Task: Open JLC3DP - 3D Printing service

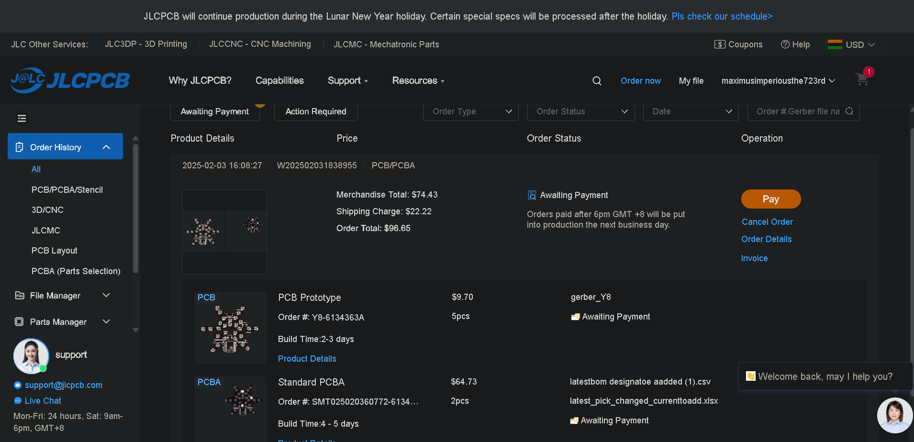Action: (x=146, y=44)
